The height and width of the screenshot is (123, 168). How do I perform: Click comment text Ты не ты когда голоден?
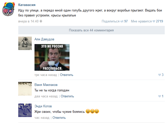[x=52, y=90]
